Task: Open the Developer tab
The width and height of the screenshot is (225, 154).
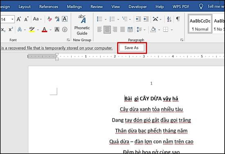Action: pyautogui.click(x=137, y=7)
